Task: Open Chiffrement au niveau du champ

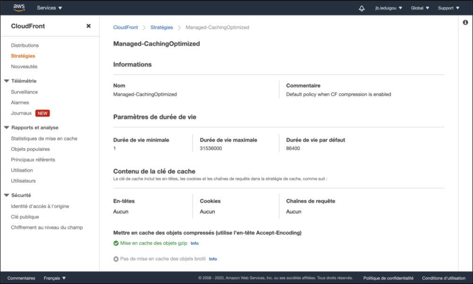Action: pyautogui.click(x=47, y=227)
